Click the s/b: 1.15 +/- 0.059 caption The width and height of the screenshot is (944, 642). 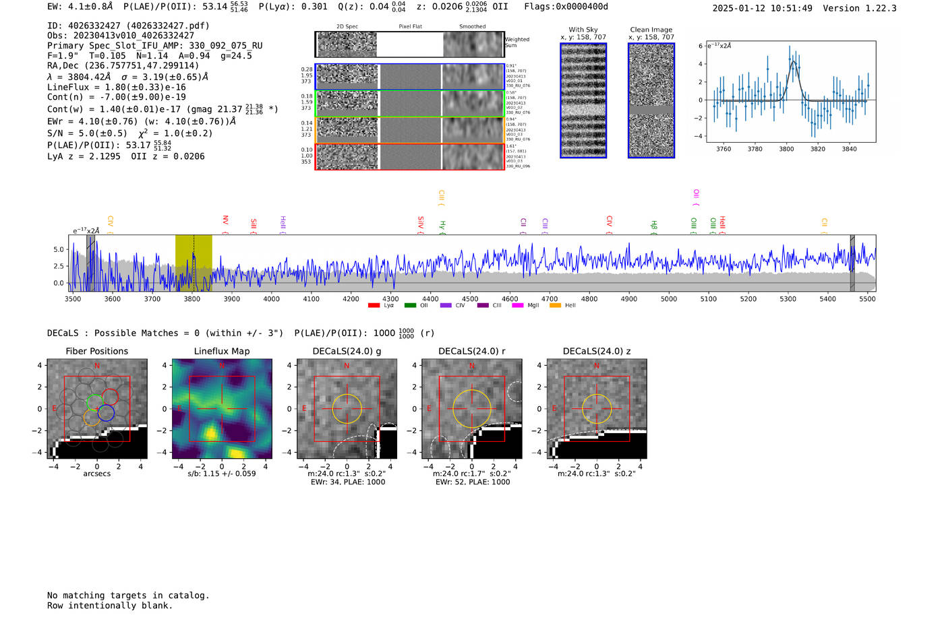[x=222, y=474]
